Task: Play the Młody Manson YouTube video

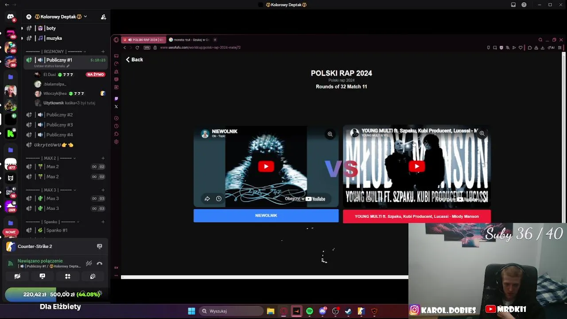Action: click(x=416, y=167)
